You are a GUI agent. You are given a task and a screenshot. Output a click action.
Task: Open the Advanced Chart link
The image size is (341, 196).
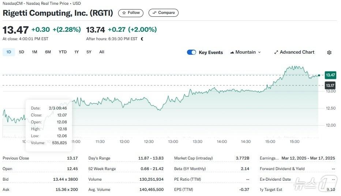pyautogui.click(x=297, y=52)
